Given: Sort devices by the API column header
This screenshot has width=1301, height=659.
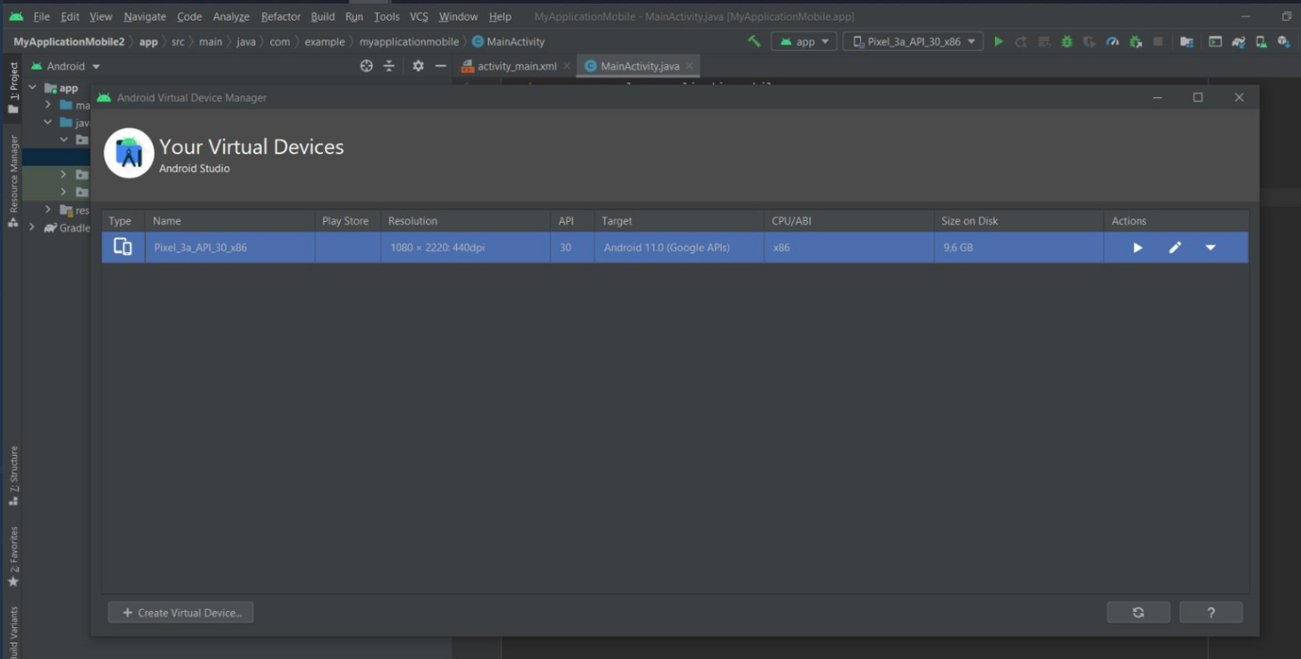Looking at the screenshot, I should (572, 221).
